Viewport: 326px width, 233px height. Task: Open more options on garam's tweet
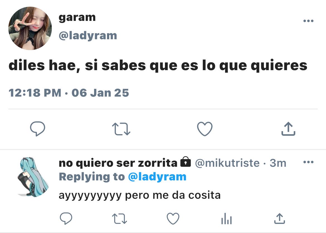(x=308, y=21)
